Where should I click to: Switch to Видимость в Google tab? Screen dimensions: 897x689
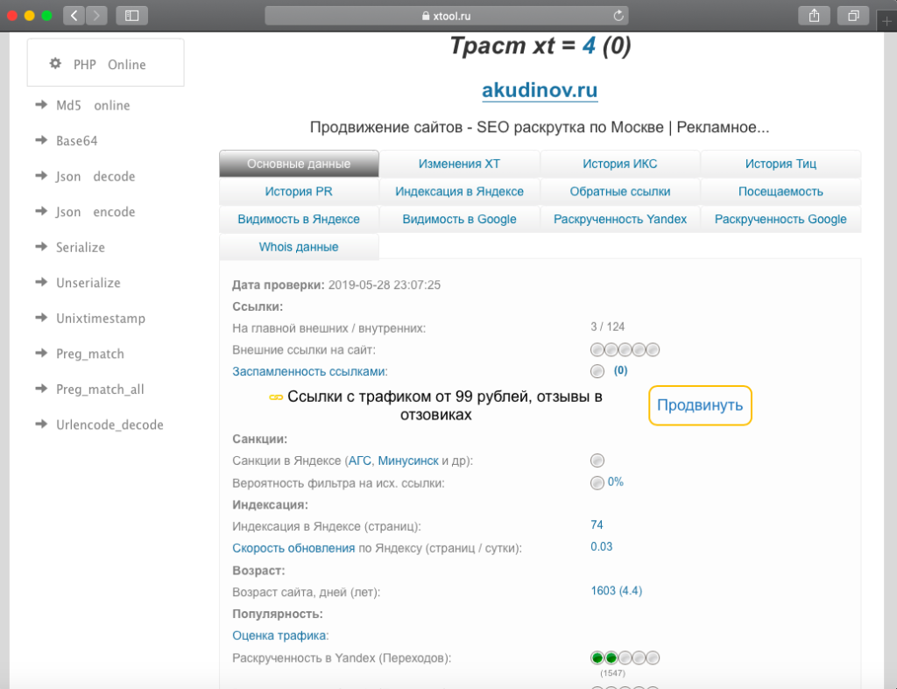[459, 219]
